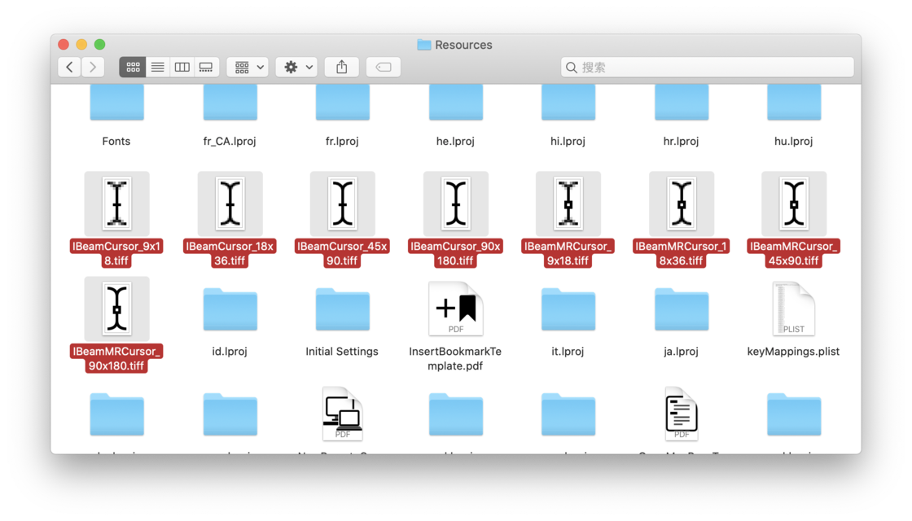Go forward with the right chevron button
The height and width of the screenshot is (521, 912).
(93, 68)
